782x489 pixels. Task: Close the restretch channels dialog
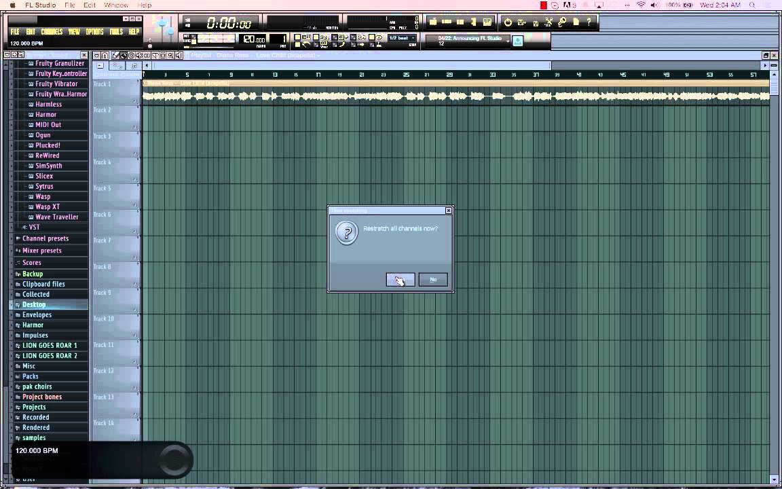pyautogui.click(x=448, y=211)
